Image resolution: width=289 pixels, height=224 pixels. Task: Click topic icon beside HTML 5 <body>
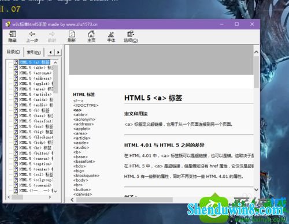click(16, 143)
